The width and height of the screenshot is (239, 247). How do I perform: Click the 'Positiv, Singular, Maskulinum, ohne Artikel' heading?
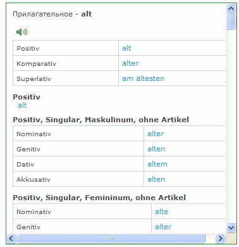point(101,120)
